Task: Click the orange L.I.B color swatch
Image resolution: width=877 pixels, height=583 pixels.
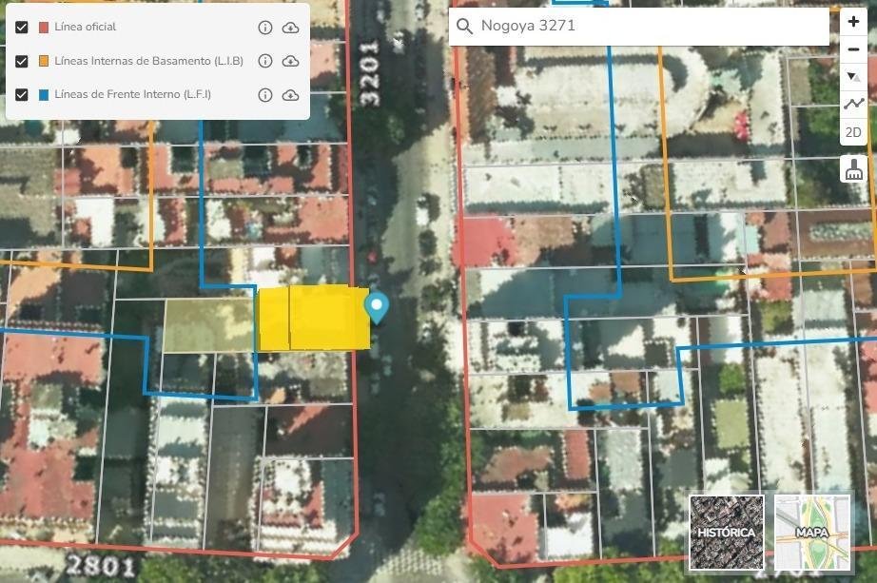Action: click(44, 61)
